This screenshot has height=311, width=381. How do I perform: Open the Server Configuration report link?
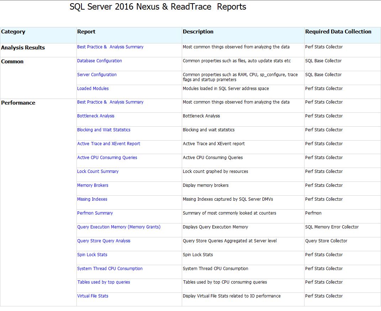click(97, 75)
